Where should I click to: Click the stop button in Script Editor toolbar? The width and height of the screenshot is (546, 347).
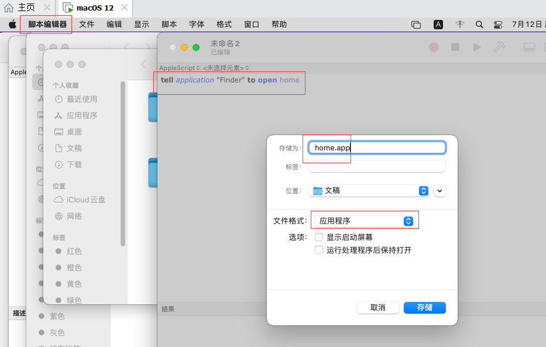tap(455, 47)
